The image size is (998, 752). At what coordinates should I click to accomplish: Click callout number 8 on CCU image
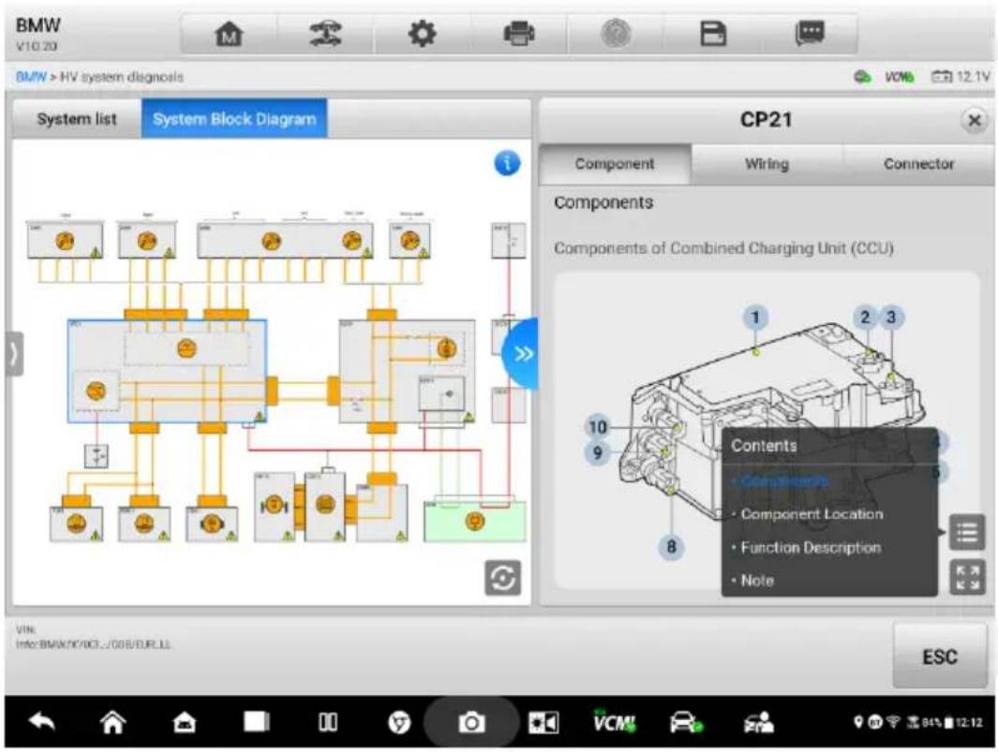671,547
